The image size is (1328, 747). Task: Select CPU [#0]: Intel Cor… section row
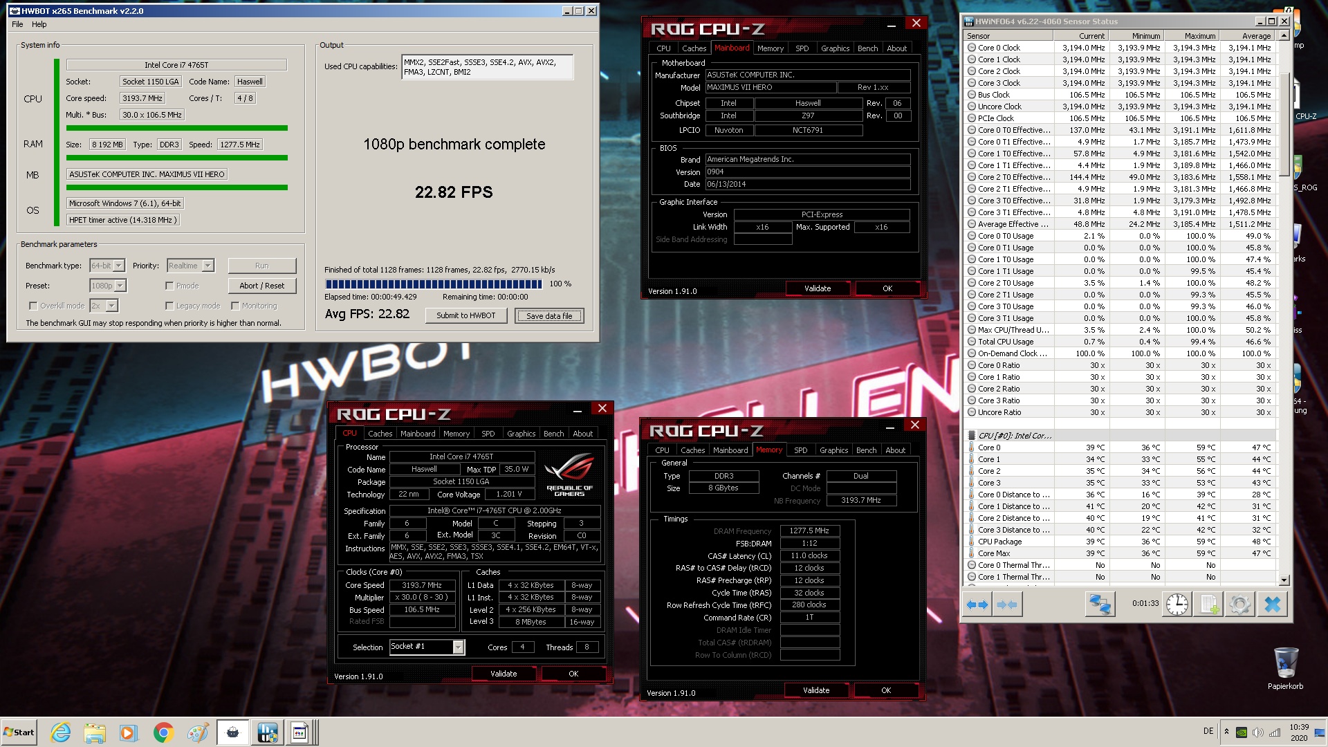click(x=1120, y=436)
